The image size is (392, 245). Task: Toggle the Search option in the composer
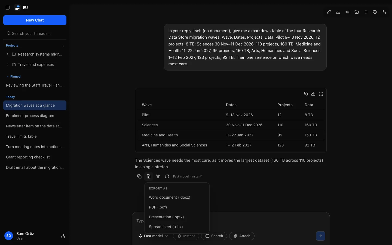214,236
